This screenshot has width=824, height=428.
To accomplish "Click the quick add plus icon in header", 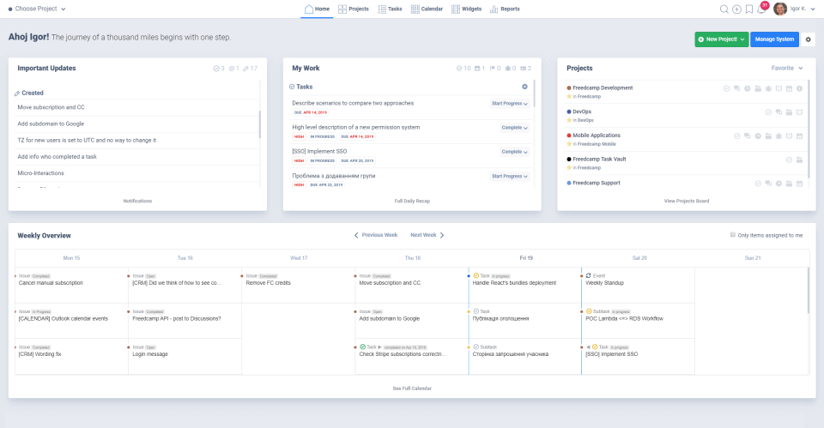I will click(736, 9).
